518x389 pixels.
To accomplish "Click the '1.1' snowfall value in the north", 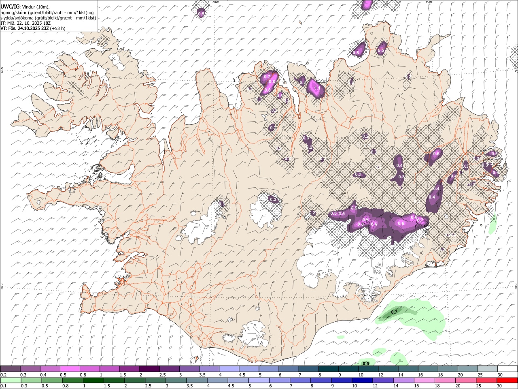I will 317,88.
